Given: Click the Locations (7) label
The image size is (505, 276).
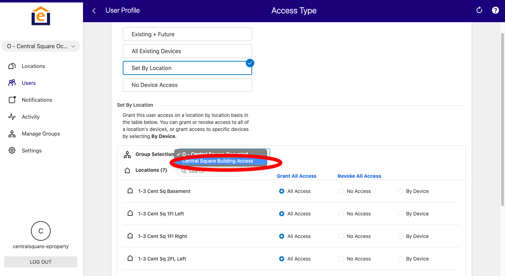Looking at the screenshot, I should click(151, 170).
